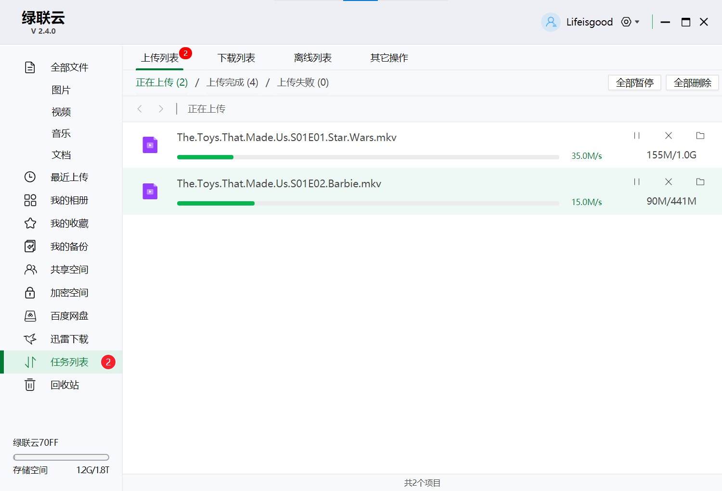The width and height of the screenshot is (722, 491).
Task: Open the Encrypted Space lock icon
Action: [30, 293]
